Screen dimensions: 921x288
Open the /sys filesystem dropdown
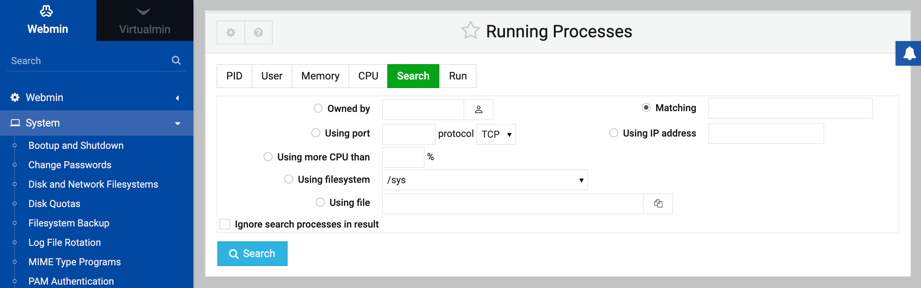[485, 180]
